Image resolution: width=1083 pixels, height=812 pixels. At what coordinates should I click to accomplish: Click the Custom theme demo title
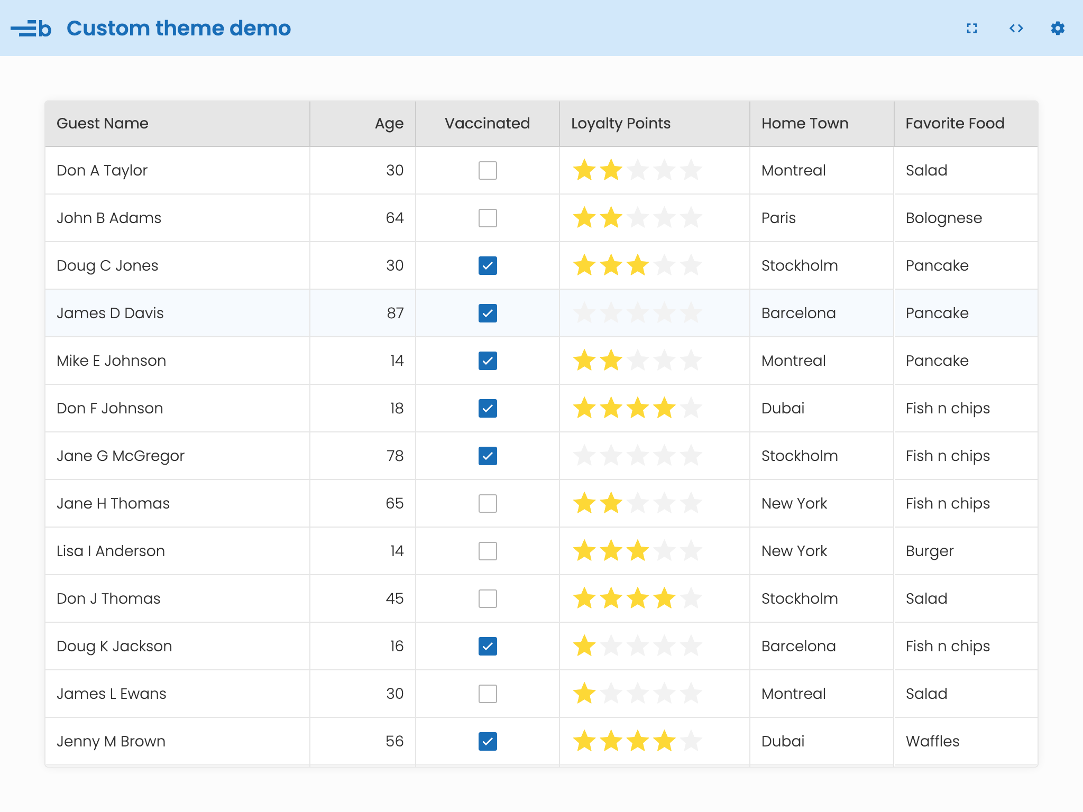[179, 29]
